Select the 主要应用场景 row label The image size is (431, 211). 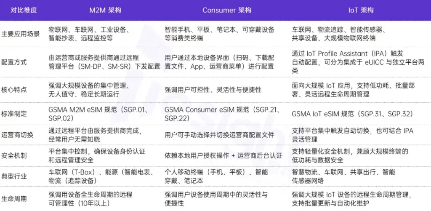click(20, 34)
